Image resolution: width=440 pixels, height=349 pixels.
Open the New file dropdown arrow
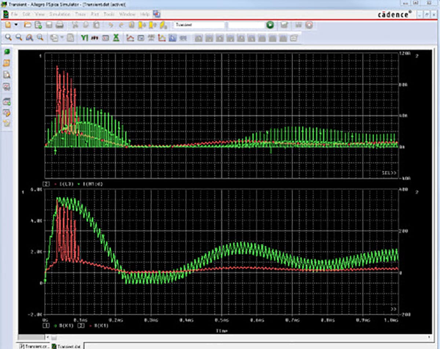[16, 25]
